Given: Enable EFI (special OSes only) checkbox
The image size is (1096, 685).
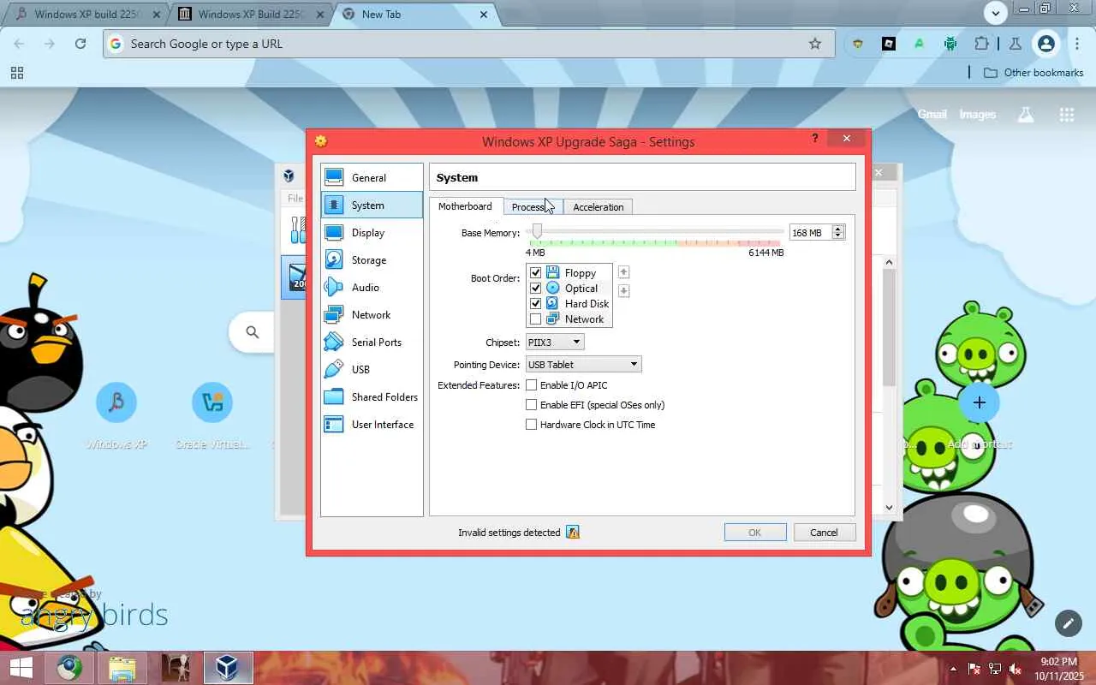Looking at the screenshot, I should coord(532,405).
